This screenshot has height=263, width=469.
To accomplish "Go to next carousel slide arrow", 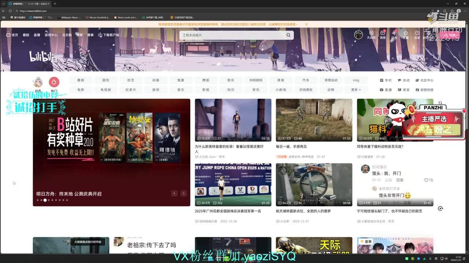I will 184,194.
